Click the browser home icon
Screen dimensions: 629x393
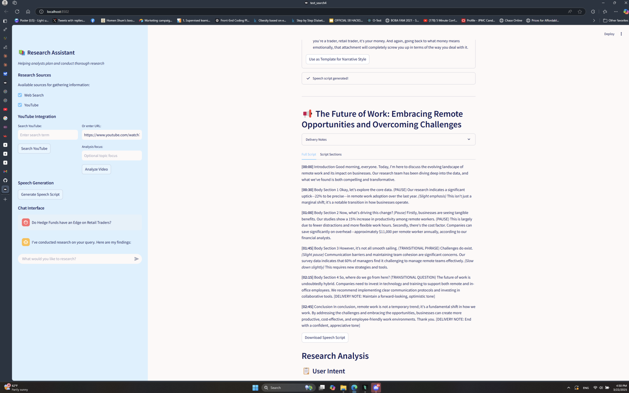click(28, 11)
